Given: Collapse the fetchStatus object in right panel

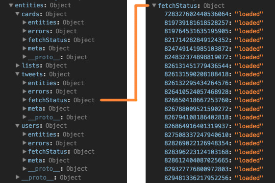Looking at the screenshot, I should point(154,5).
